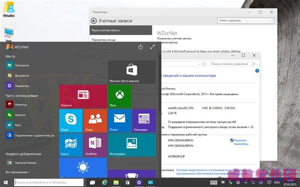Open WZorNet user account in Start menu
Viewport: 300px width, 187px height.
tap(17, 47)
